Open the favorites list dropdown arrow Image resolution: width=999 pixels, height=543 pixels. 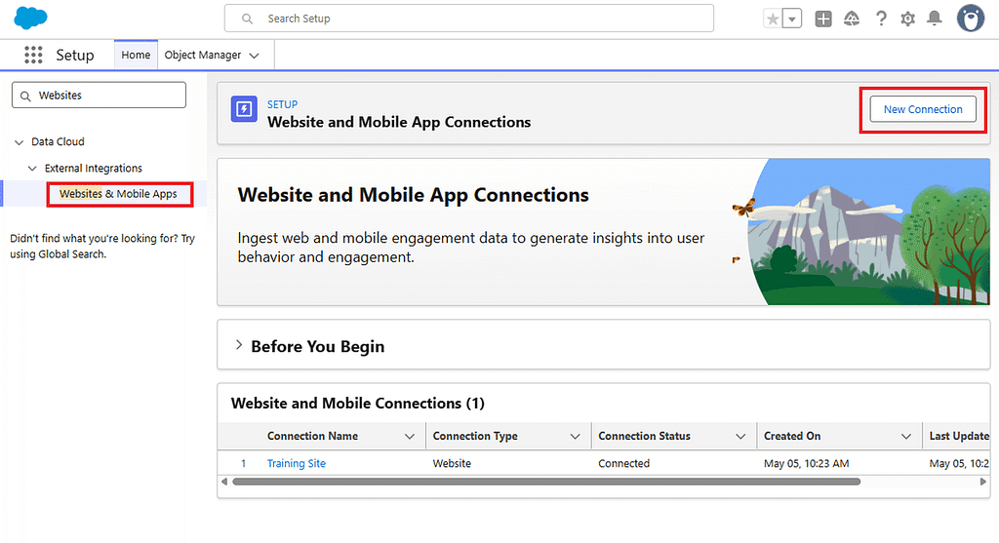tap(792, 19)
